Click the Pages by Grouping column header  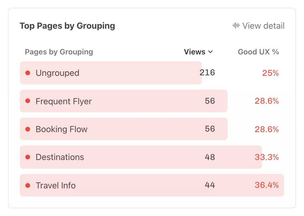tap(59, 52)
